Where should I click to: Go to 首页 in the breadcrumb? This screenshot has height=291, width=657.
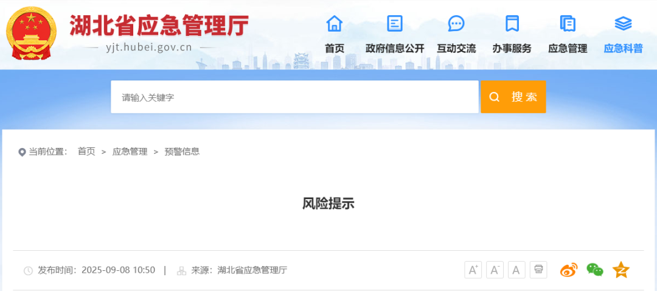(x=86, y=152)
